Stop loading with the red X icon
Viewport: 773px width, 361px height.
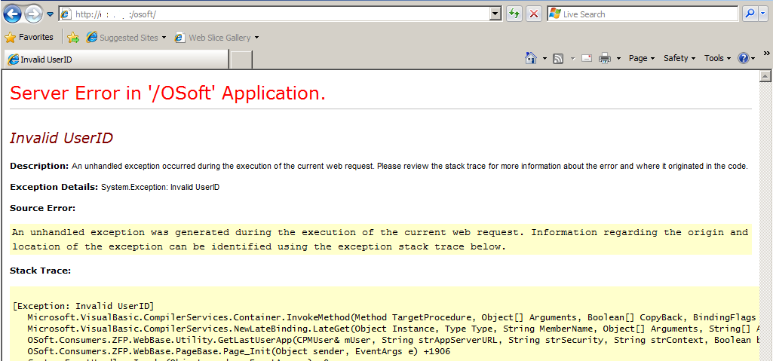click(533, 14)
